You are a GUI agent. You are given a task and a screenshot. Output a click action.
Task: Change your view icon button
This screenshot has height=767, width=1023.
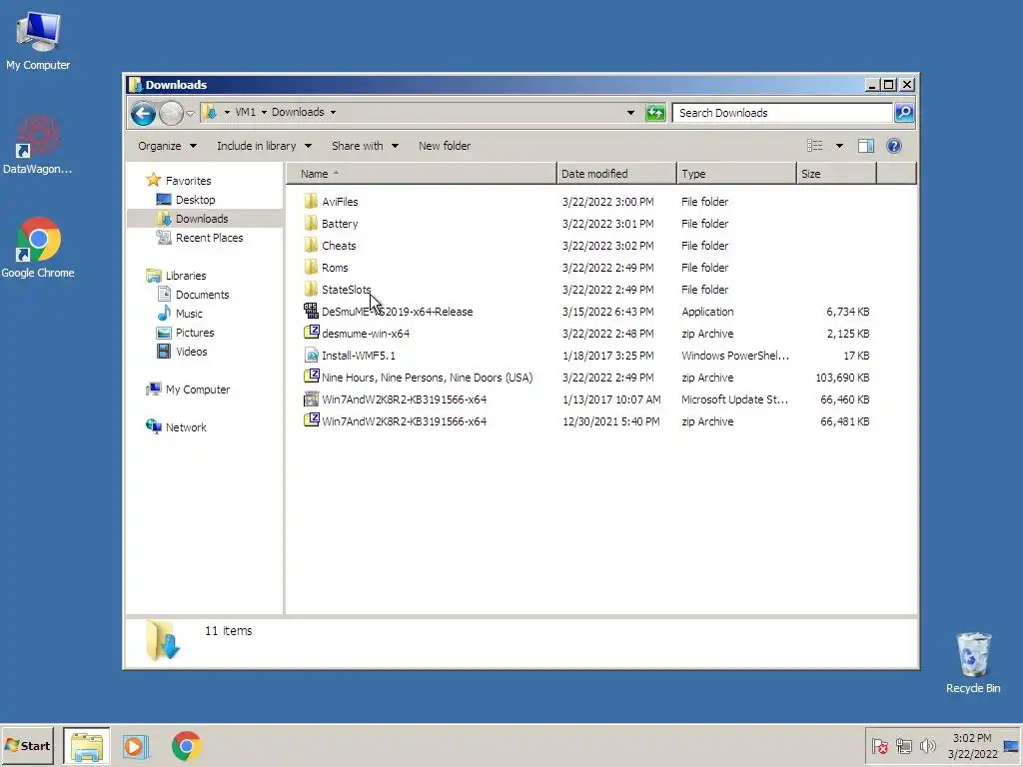[815, 146]
